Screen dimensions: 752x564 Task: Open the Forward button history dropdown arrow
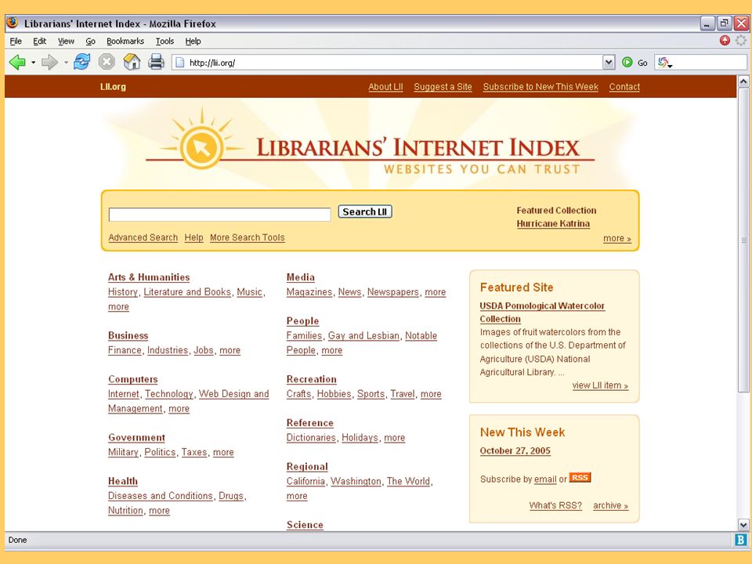[x=66, y=63]
